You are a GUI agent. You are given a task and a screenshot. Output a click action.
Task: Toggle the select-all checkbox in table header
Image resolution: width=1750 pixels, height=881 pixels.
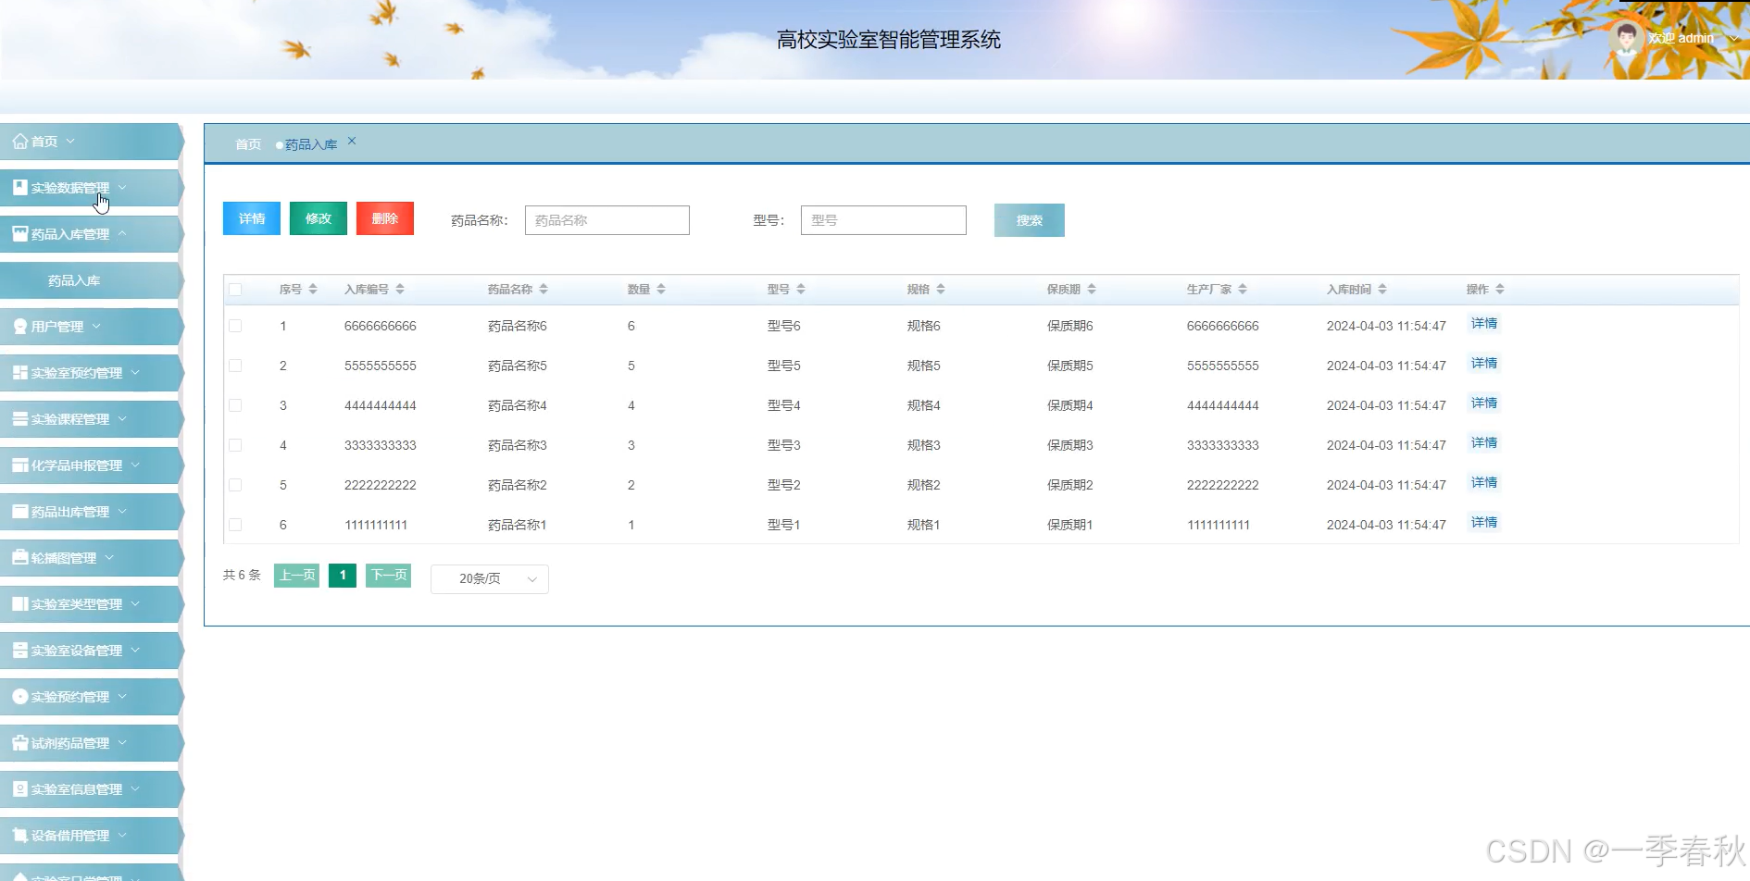pos(235,289)
